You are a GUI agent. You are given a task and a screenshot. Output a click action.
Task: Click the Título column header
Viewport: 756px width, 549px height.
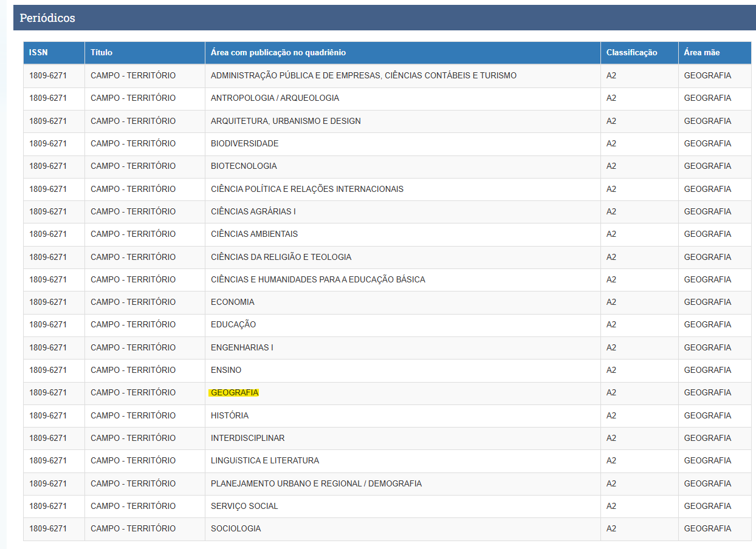[x=101, y=53]
